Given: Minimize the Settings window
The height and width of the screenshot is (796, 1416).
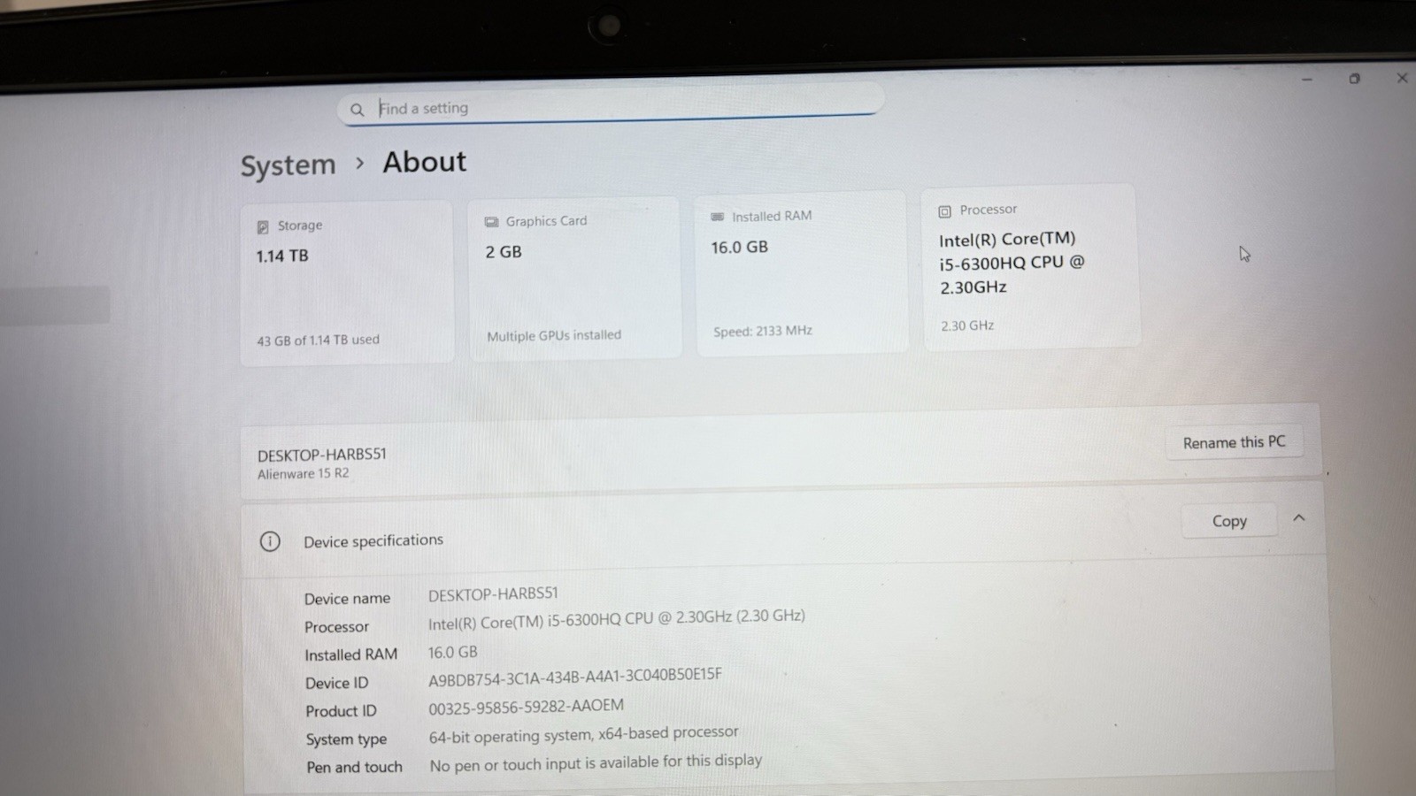Looking at the screenshot, I should click(1307, 80).
